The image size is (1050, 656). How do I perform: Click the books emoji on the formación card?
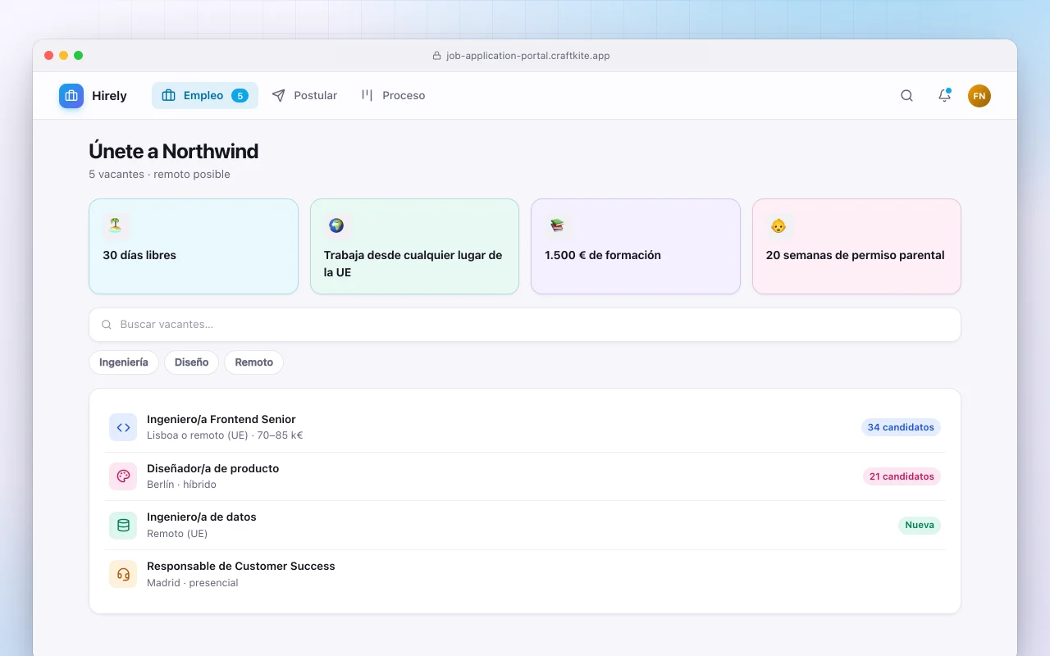(557, 225)
